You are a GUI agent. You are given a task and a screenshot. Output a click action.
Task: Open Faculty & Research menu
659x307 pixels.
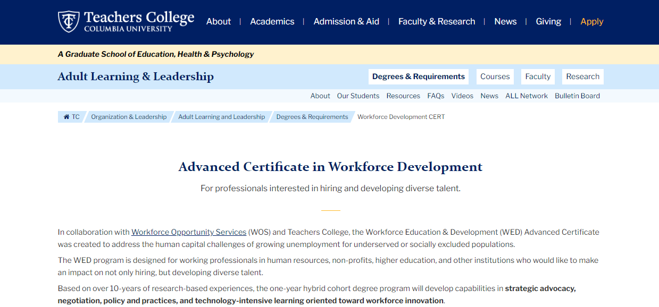pos(437,21)
